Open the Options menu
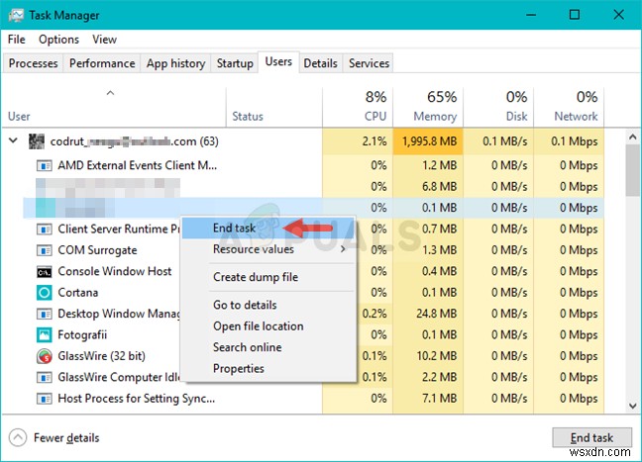Viewport: 642px width, 462px height. coord(58,40)
